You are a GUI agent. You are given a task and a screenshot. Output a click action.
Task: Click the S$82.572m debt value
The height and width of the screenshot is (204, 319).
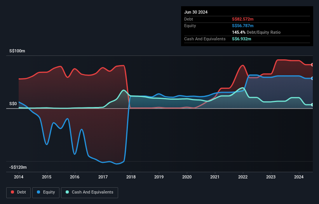pyautogui.click(x=243, y=19)
